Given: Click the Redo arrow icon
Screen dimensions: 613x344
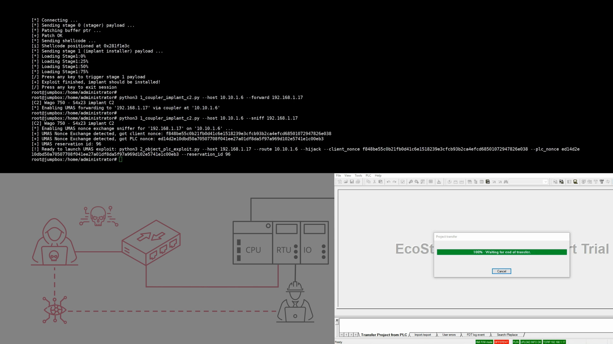Looking at the screenshot, I should click(394, 182).
